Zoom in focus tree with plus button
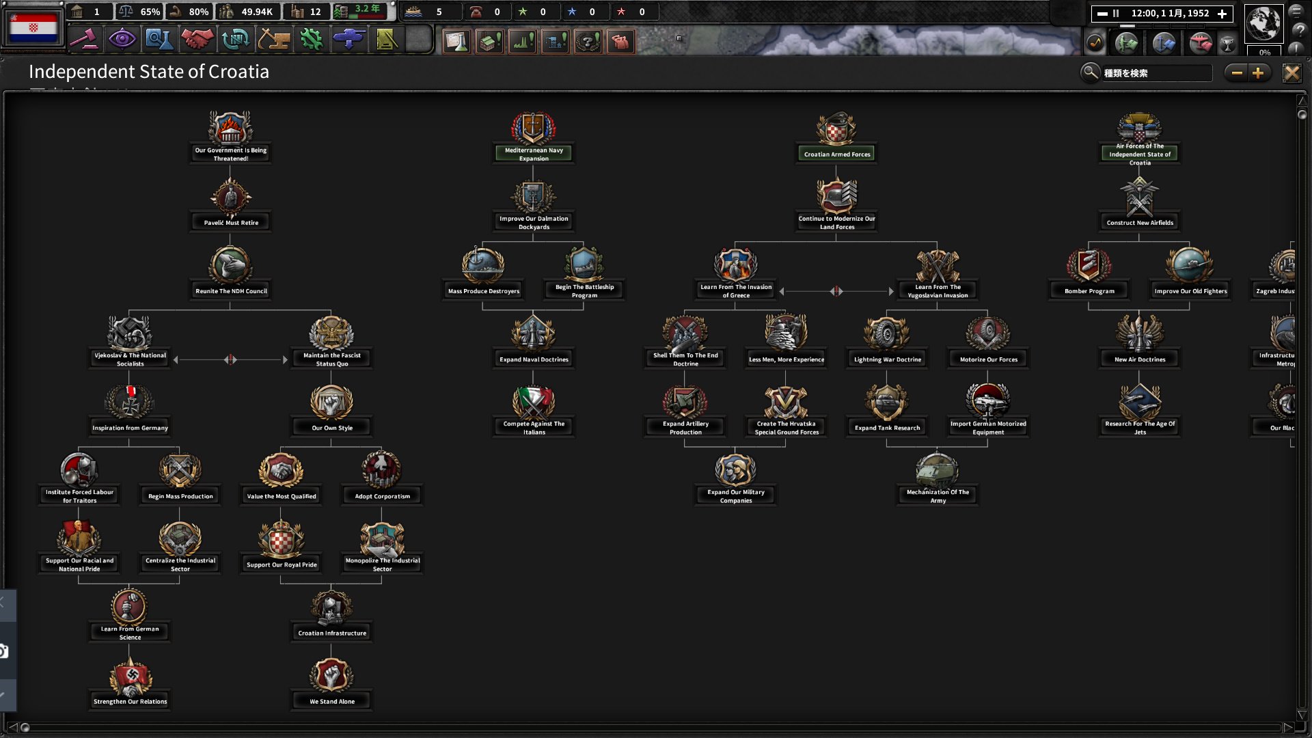Image resolution: width=1312 pixels, height=738 pixels. [1258, 72]
